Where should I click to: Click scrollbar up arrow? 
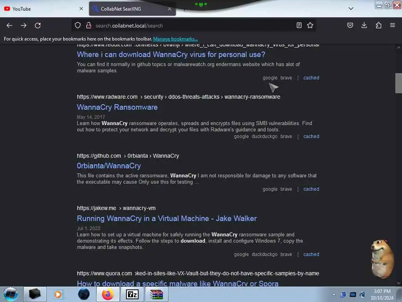click(398, 48)
